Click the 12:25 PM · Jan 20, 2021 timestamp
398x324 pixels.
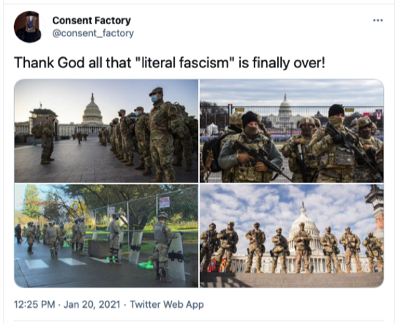pos(67,304)
